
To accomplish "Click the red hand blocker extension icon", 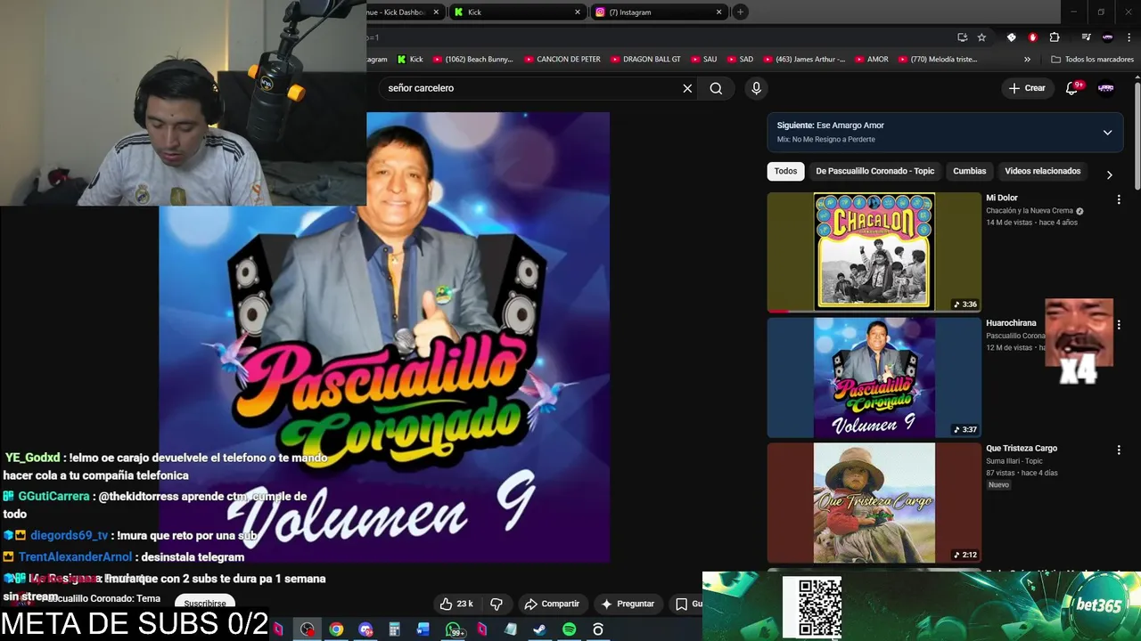I will click(x=1032, y=37).
